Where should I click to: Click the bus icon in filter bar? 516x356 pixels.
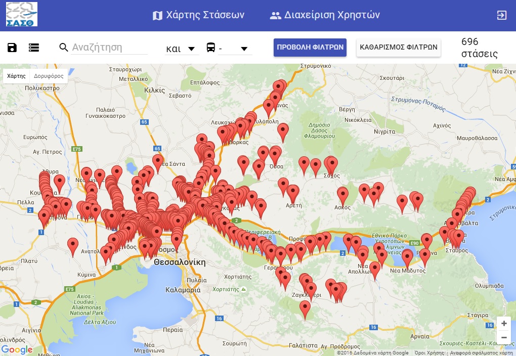(x=210, y=48)
